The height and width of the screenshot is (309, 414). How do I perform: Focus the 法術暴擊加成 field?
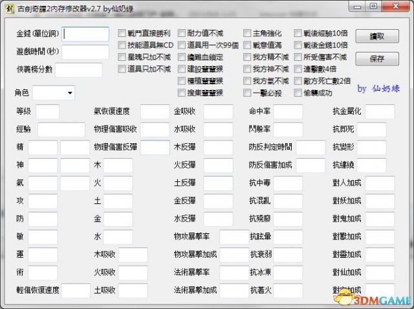tap(234, 290)
